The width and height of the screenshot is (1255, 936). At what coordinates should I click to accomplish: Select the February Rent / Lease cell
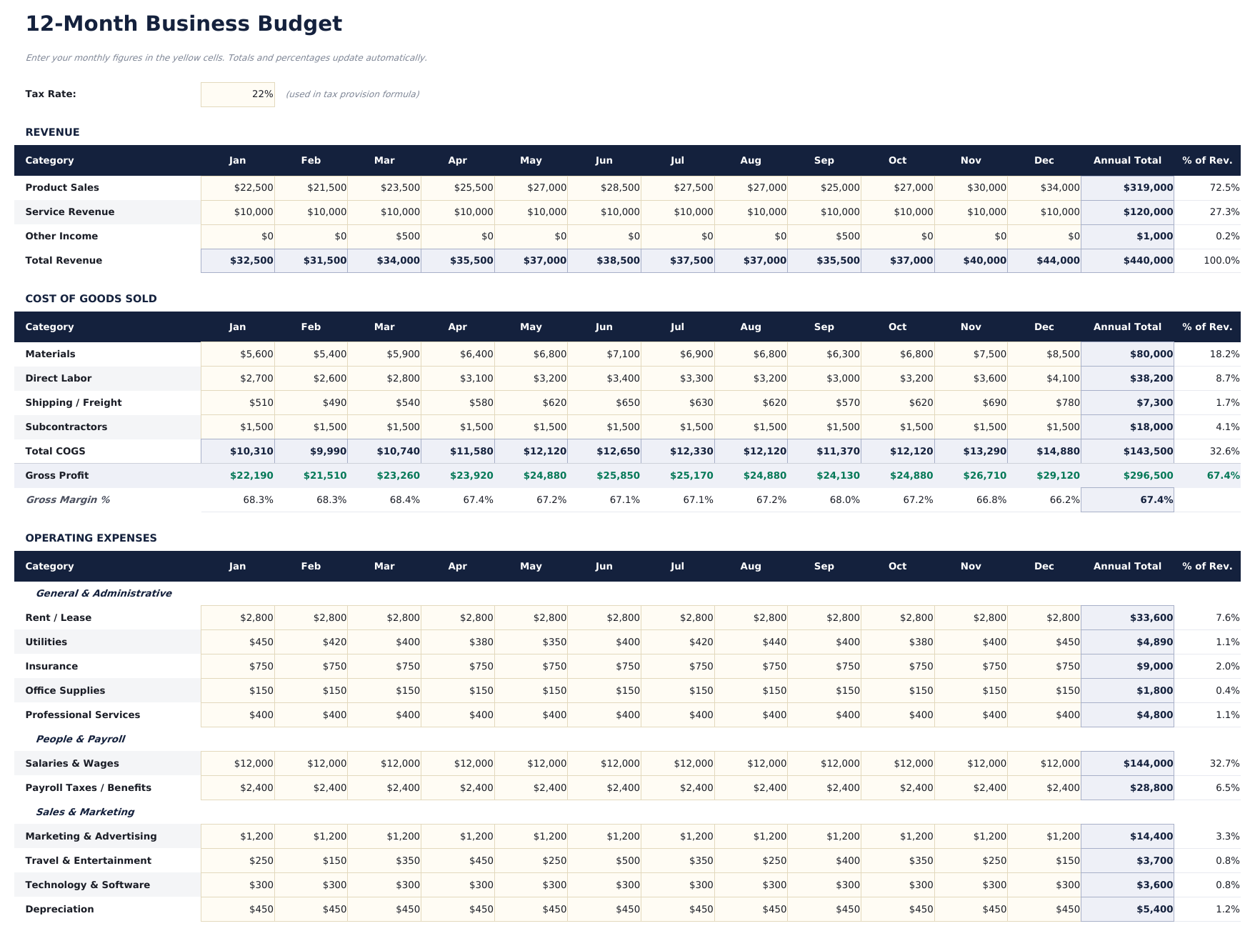click(310, 617)
